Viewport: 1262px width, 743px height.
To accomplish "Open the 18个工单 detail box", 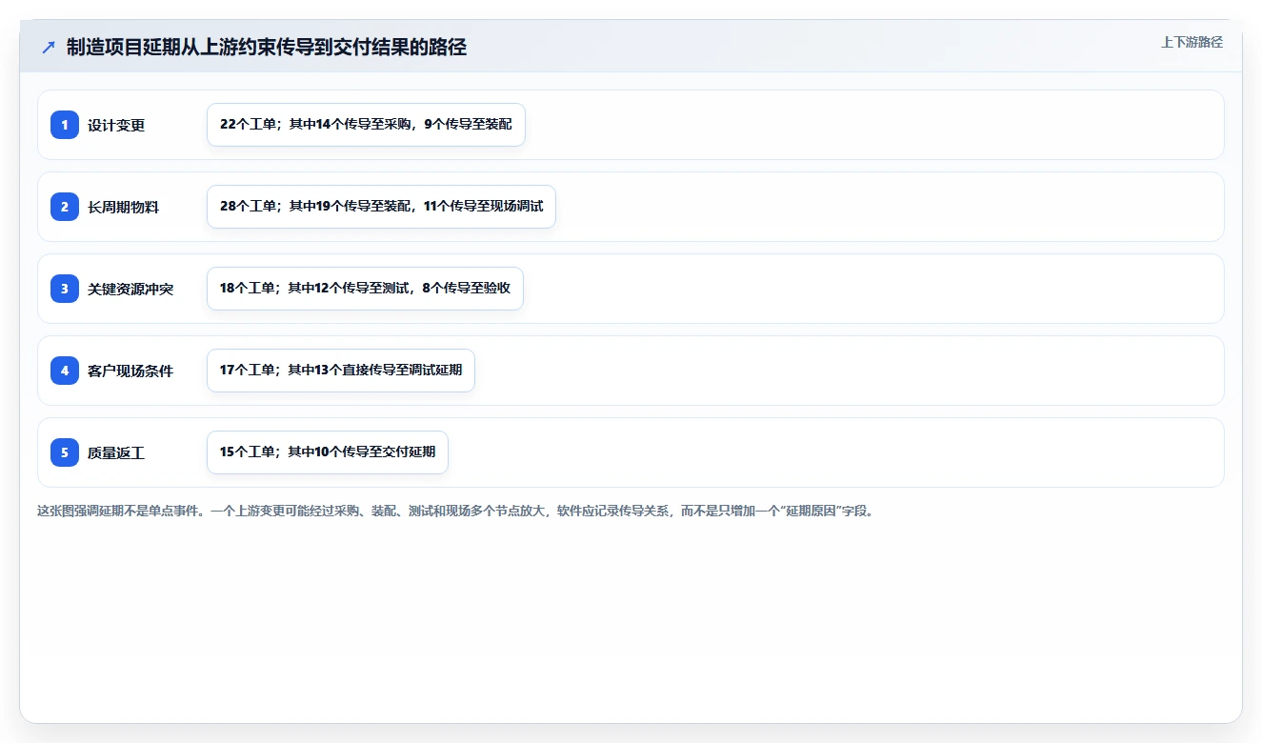I will pos(365,289).
